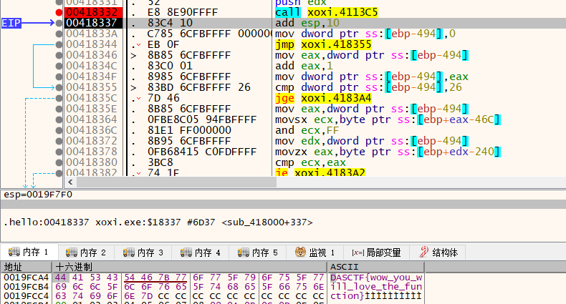The image size is (566, 304).
Task: Toggle the red breakpoint at 00418332
Action: (59, 13)
